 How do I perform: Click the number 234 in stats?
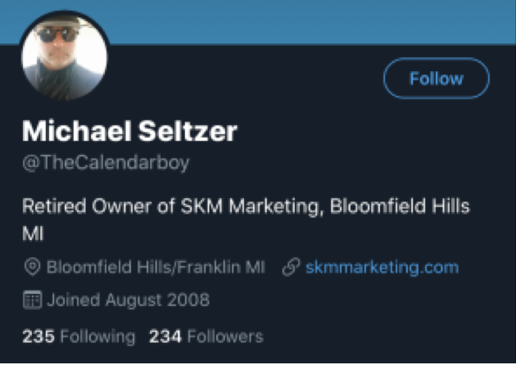(165, 336)
